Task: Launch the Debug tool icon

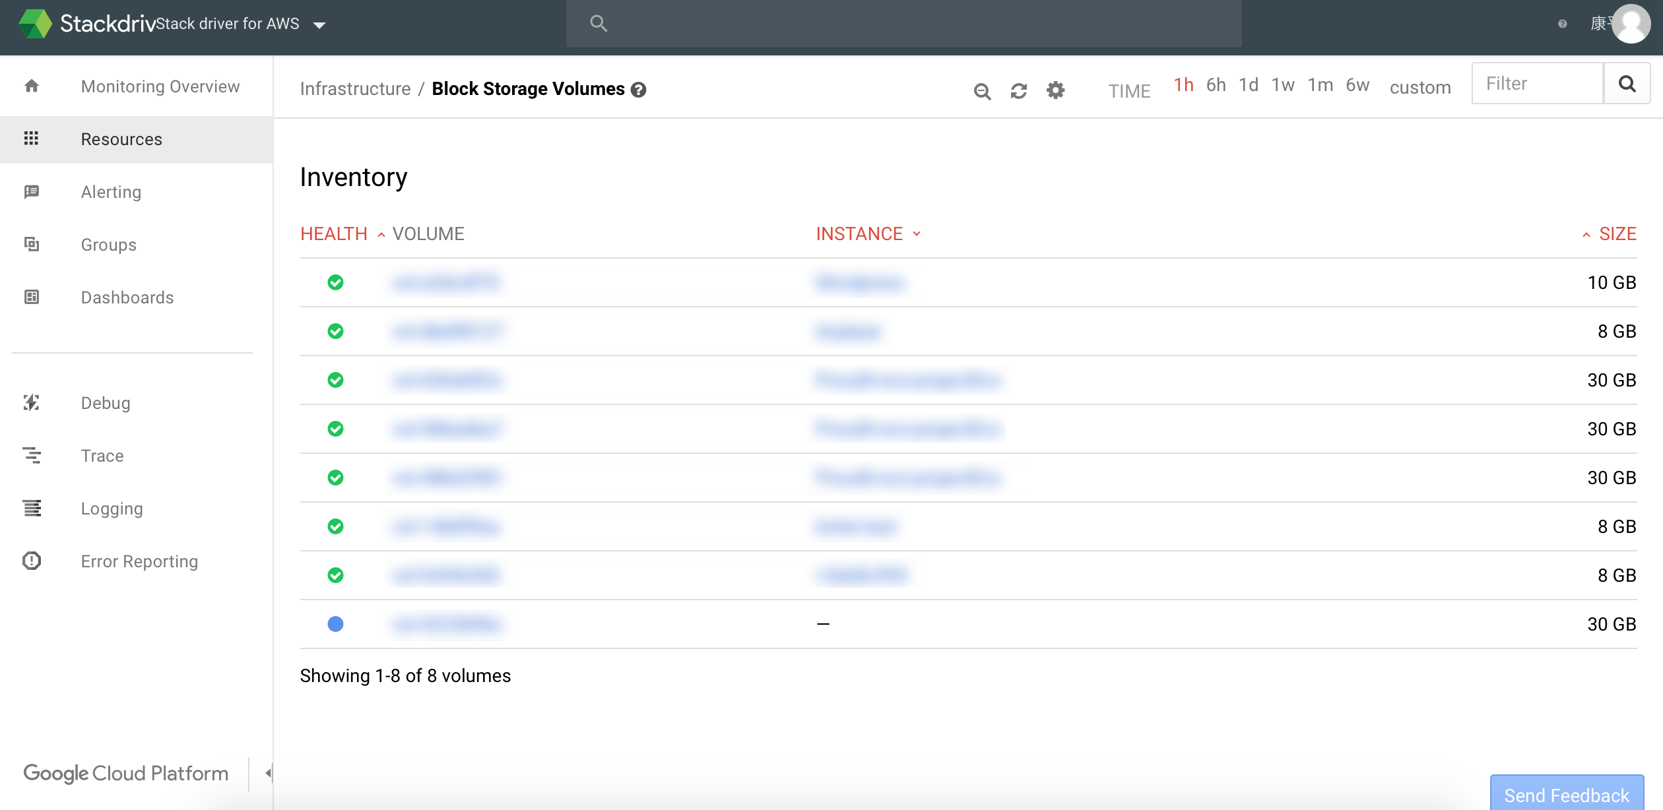Action: (x=31, y=402)
